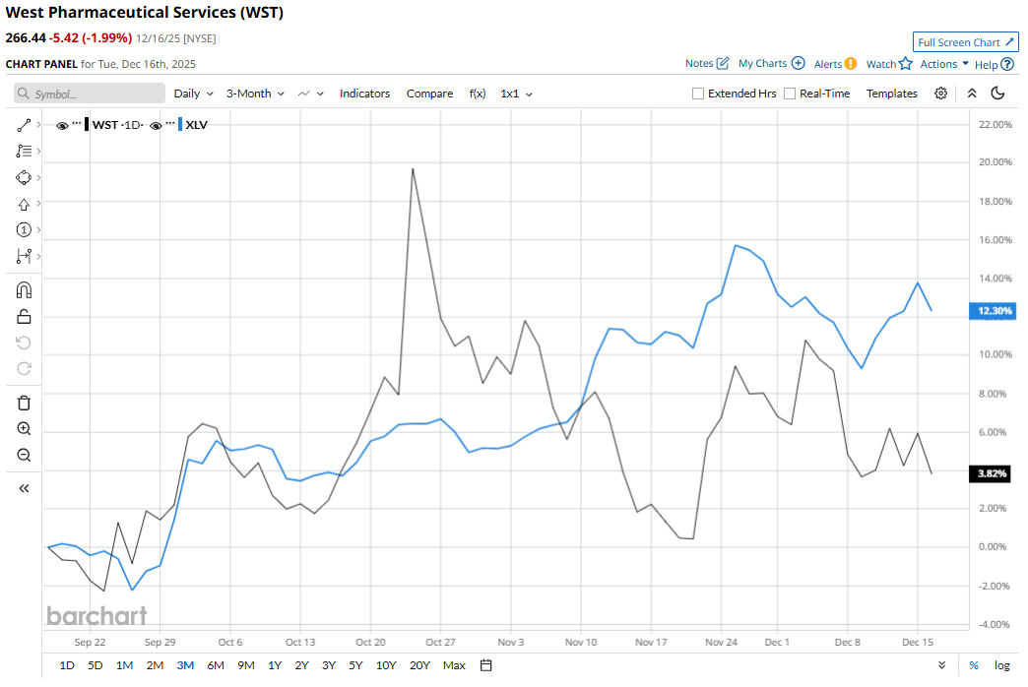Select the 1Y time range
This screenshot has height=687, width=1028.
pos(275,665)
